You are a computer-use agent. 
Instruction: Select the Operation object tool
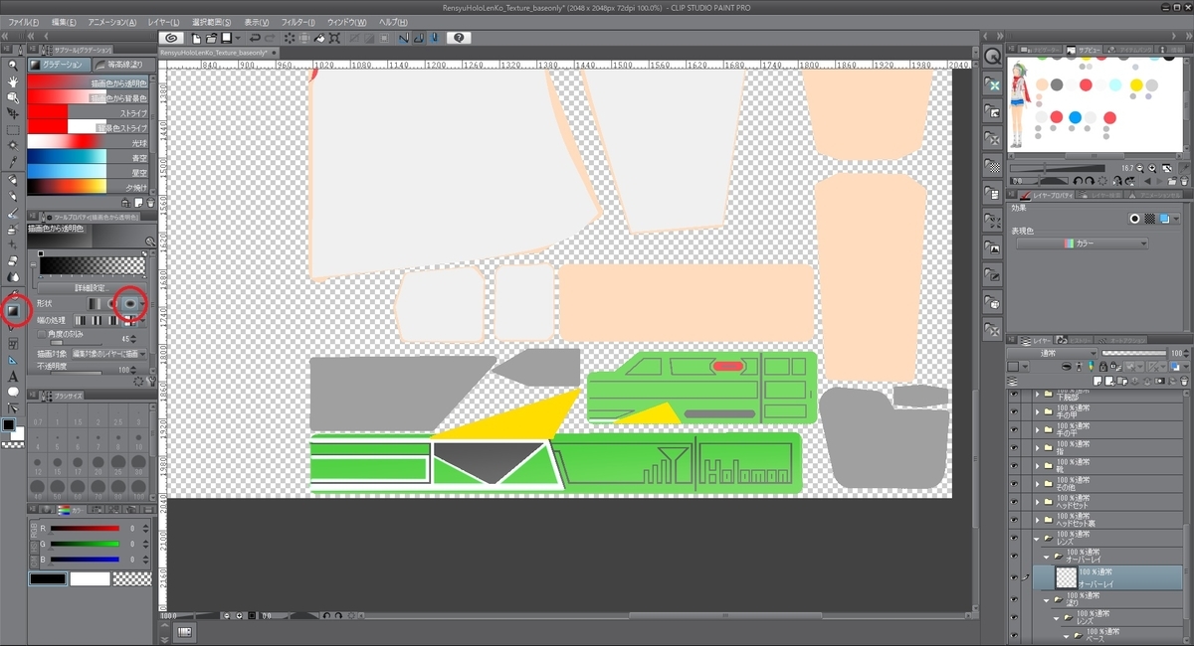click(x=13, y=98)
